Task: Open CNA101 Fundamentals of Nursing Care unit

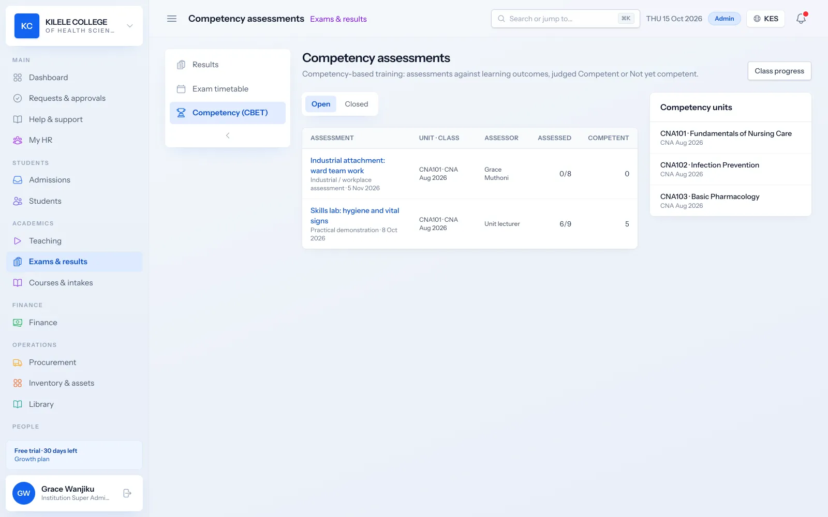Action: tap(731, 138)
